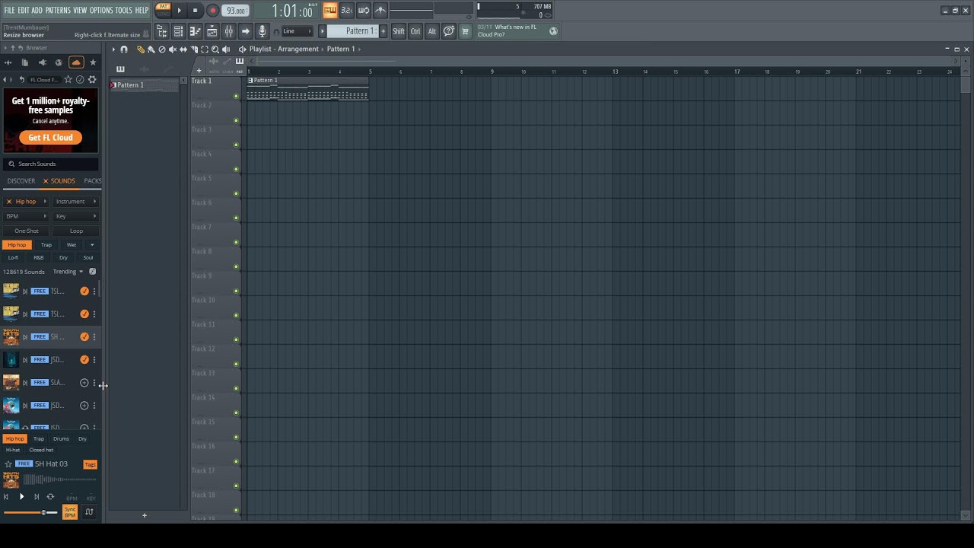Viewport: 974px width, 548px height.
Task: Switch to the DISCOVER tab
Action: pos(21,181)
